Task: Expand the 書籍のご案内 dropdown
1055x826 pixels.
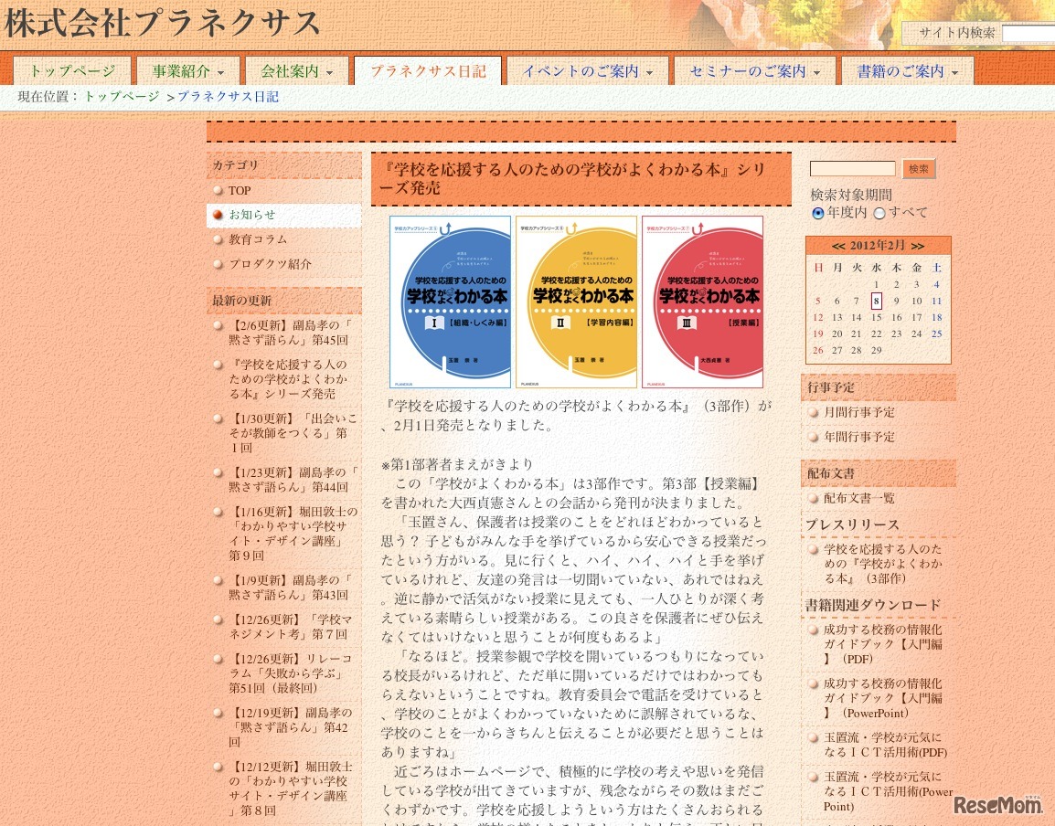Action: [x=954, y=70]
